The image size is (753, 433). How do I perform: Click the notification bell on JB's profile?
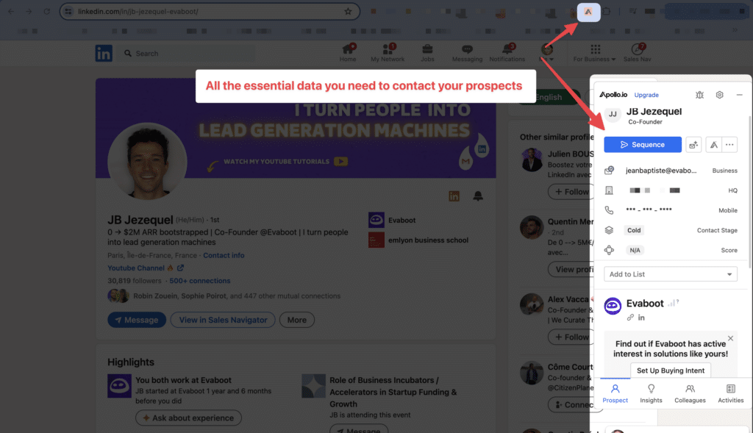(478, 196)
